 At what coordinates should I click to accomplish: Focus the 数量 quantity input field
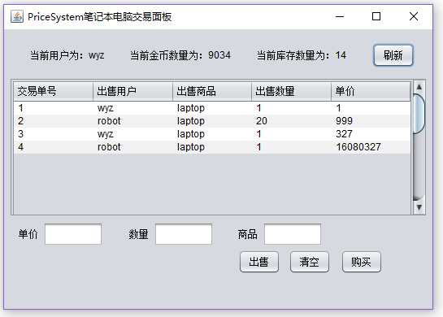pos(184,234)
